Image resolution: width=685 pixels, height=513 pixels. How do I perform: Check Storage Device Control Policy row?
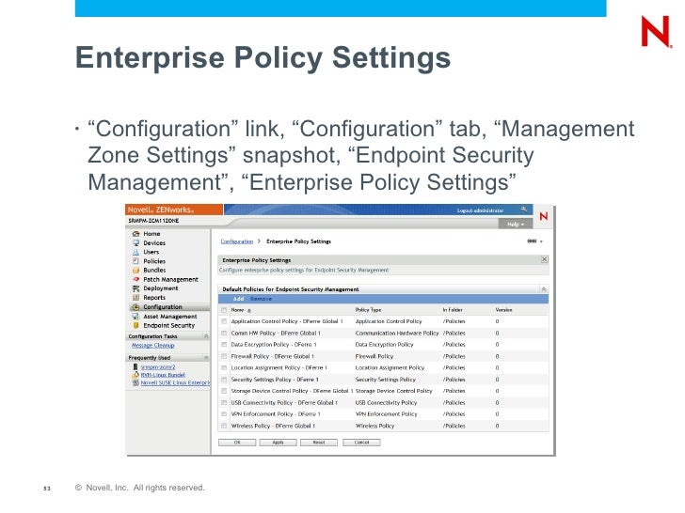click(224, 391)
